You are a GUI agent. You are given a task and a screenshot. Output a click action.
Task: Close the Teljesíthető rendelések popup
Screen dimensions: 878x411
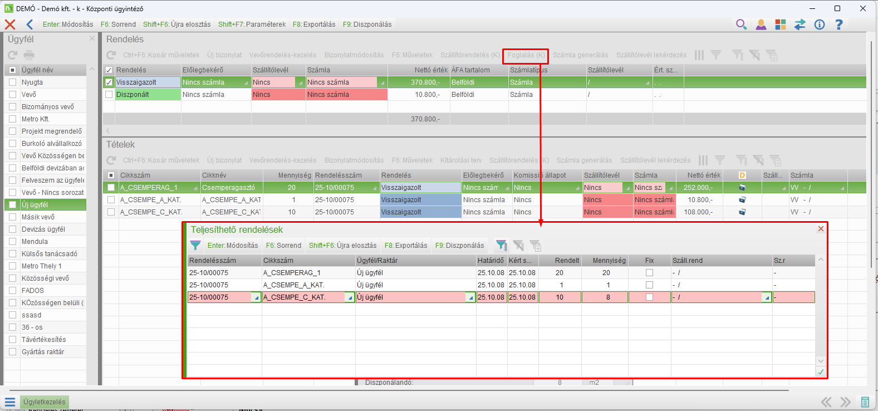[821, 229]
